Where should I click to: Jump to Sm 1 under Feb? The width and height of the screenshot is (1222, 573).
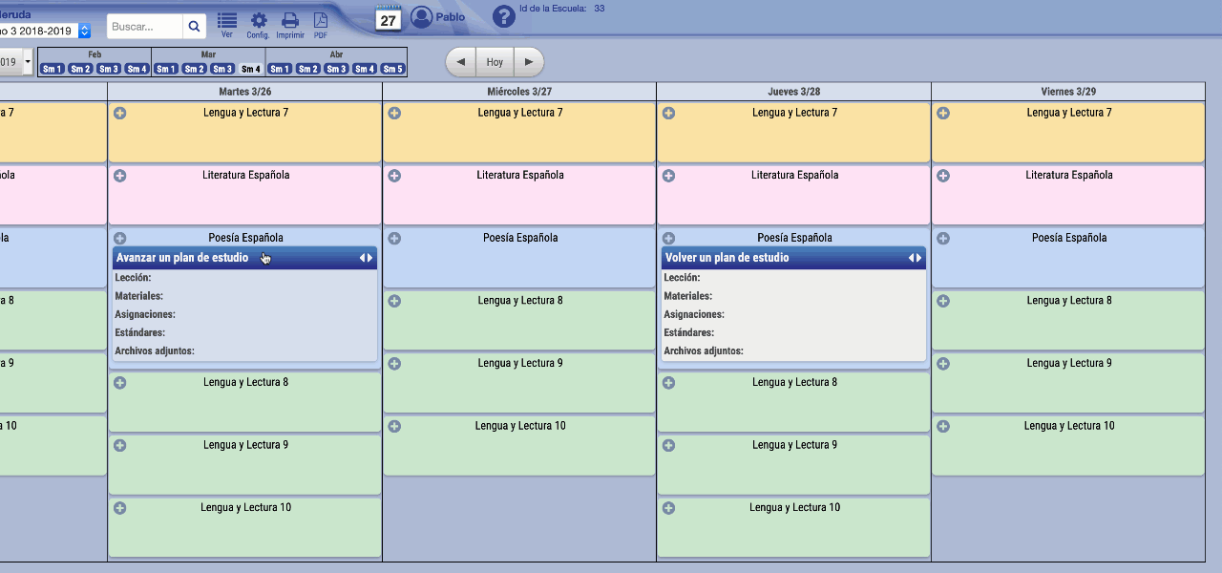coord(53,69)
